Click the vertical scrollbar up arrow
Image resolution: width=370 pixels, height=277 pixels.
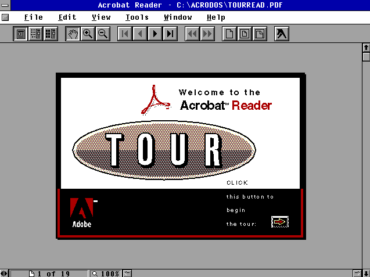point(366,48)
